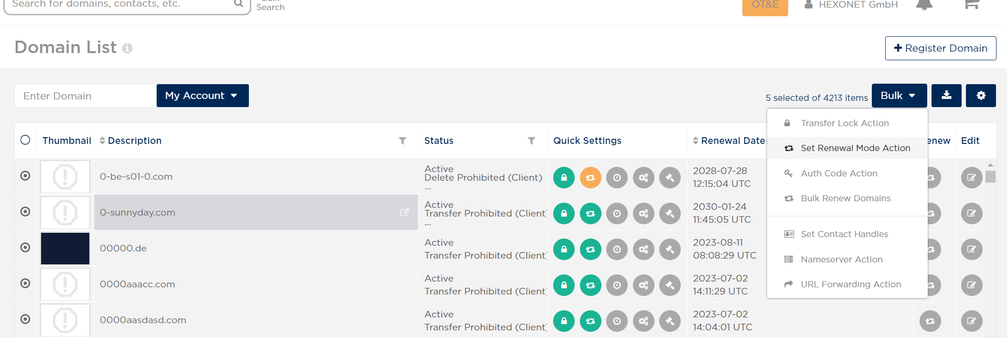Open the gears settings icon for 0000aaacc.com
This screenshot has width=1007, height=338.
coord(643,285)
